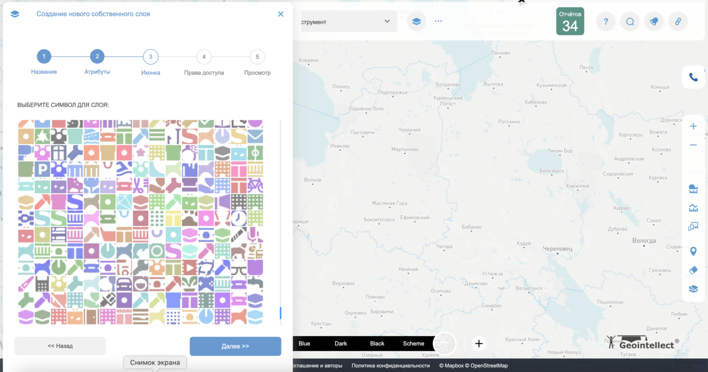Click the Назад button in the dialog
Image resolution: width=708 pixels, height=372 pixels.
60,346
